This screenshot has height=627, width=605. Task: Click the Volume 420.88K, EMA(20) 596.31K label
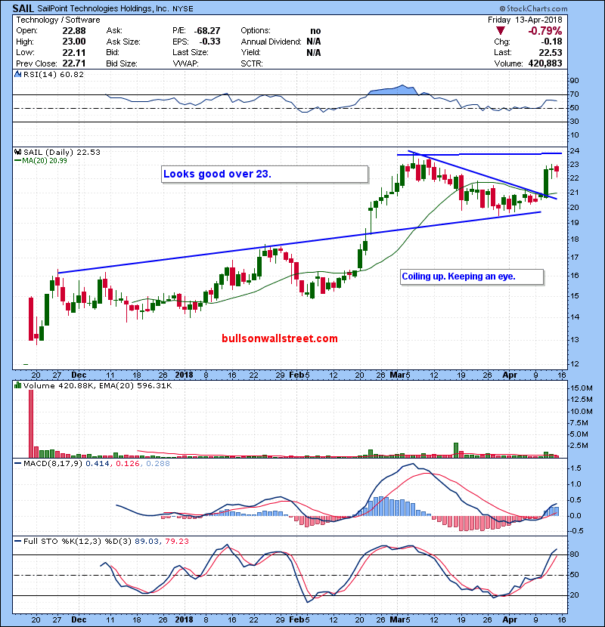[x=98, y=385]
